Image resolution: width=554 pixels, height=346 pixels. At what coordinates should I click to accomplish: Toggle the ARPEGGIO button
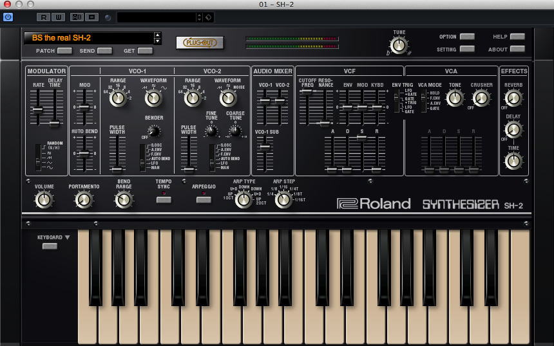[204, 199]
